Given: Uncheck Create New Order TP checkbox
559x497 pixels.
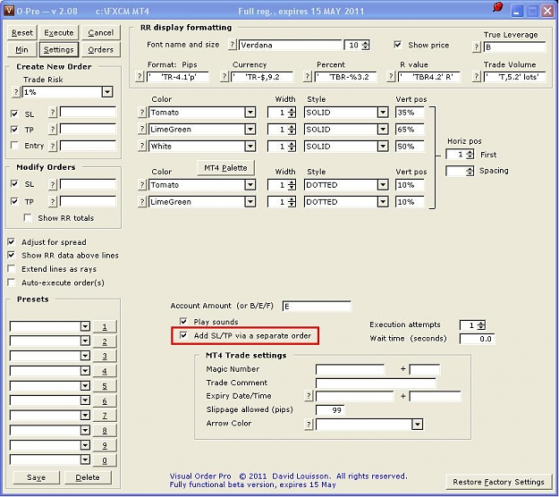Looking at the screenshot, I should [x=14, y=129].
